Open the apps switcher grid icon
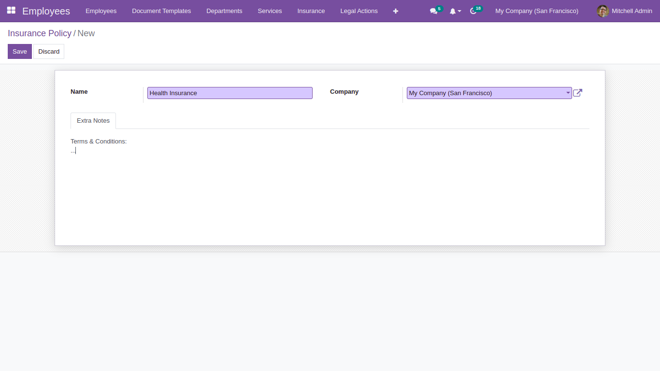This screenshot has height=371, width=660. (11, 11)
